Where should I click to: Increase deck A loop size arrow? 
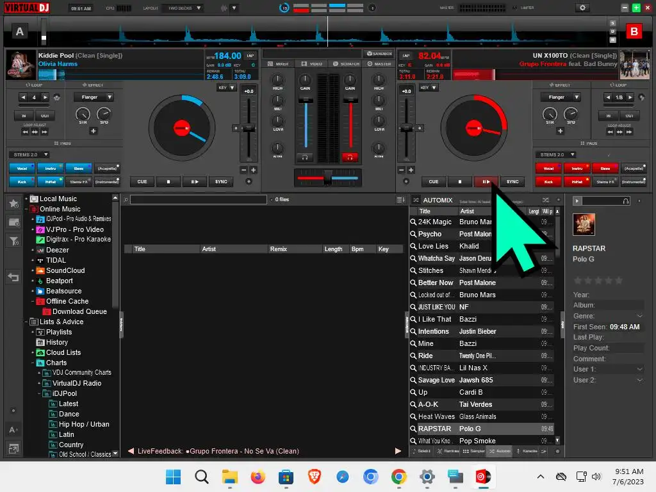(45, 97)
